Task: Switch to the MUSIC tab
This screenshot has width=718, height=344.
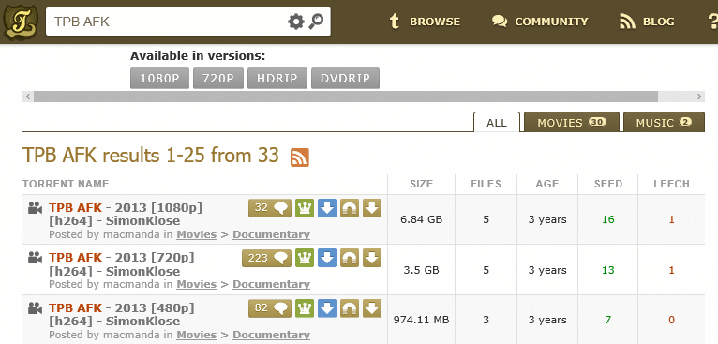Action: pos(664,122)
